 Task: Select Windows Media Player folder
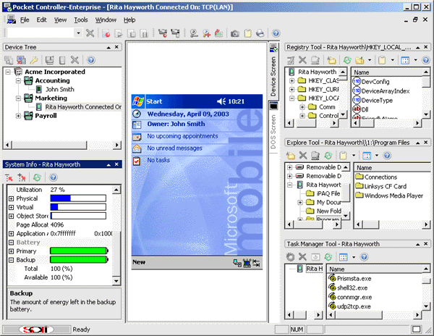click(x=393, y=196)
